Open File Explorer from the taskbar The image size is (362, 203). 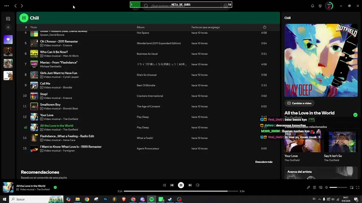[77, 199]
